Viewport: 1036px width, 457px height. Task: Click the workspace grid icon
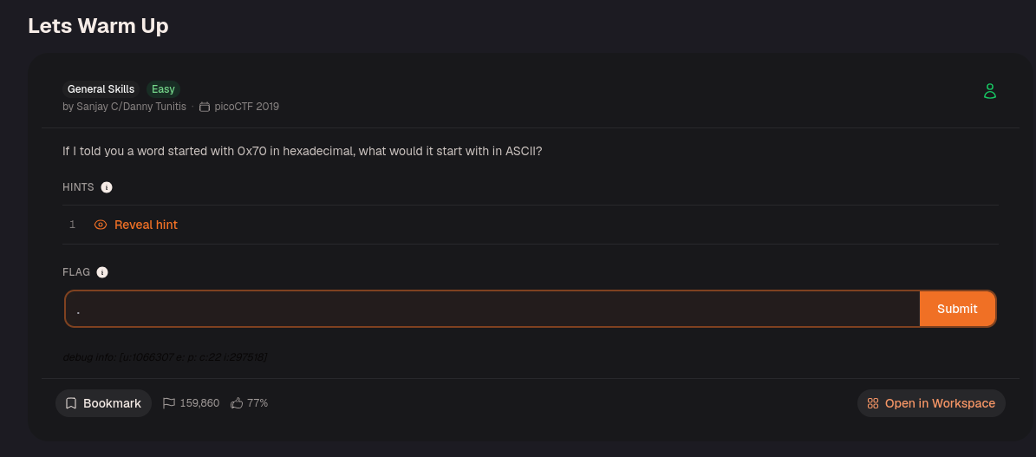(873, 403)
